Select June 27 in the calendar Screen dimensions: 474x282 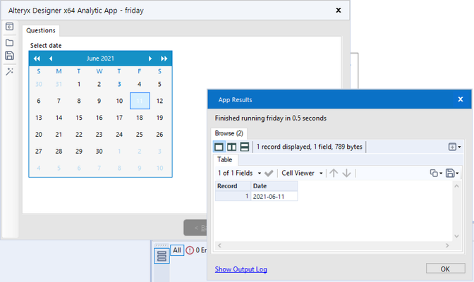click(x=39, y=152)
